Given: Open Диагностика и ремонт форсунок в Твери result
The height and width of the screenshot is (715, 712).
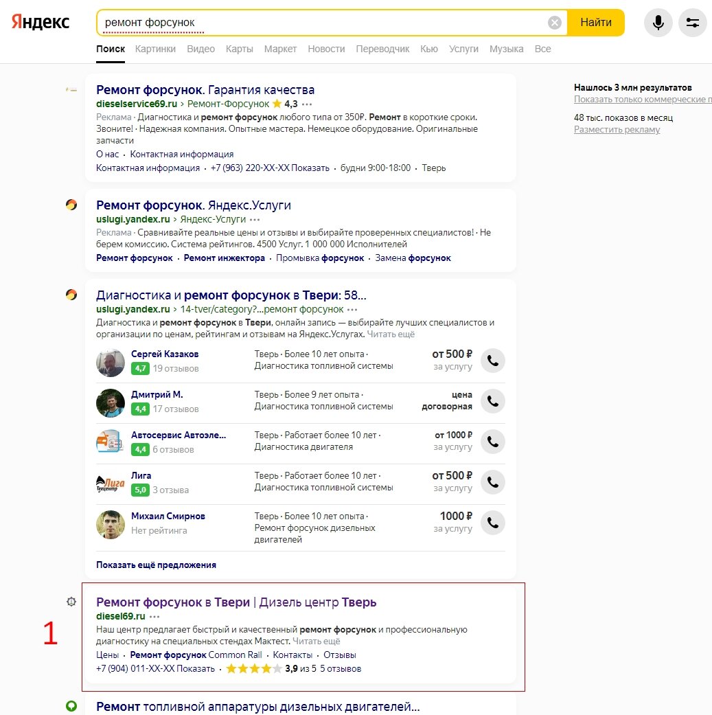Looking at the screenshot, I should [231, 295].
